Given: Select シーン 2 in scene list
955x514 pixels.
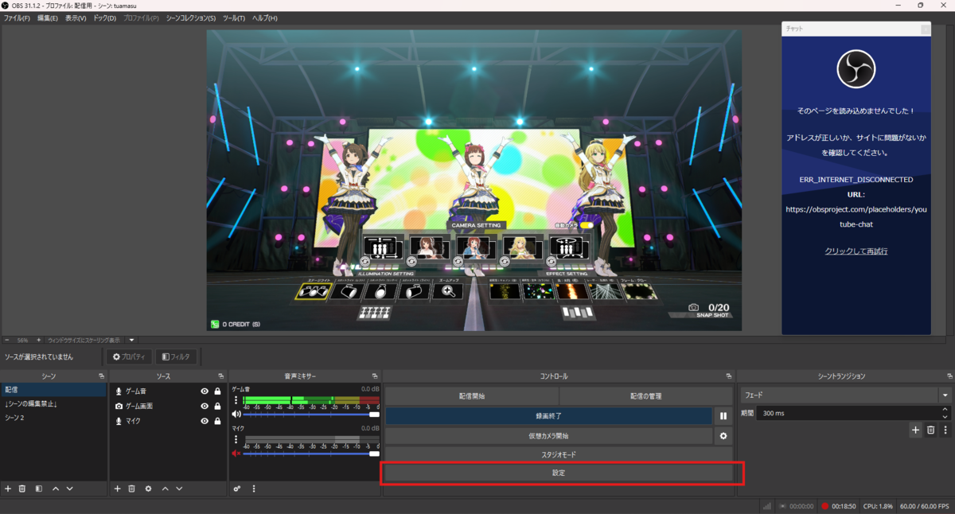Looking at the screenshot, I should pos(53,418).
